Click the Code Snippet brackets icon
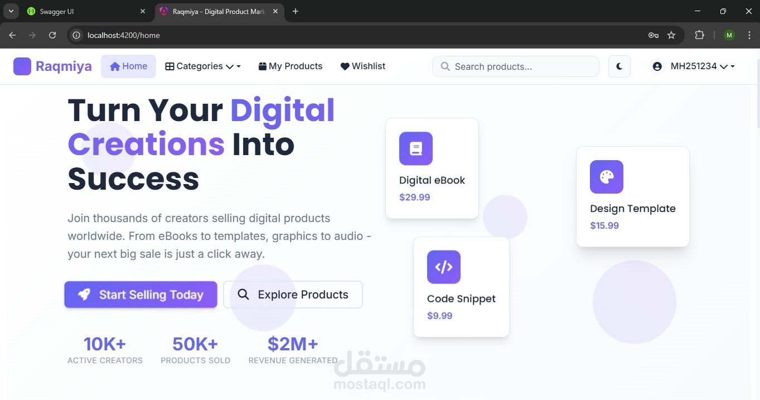 444,267
